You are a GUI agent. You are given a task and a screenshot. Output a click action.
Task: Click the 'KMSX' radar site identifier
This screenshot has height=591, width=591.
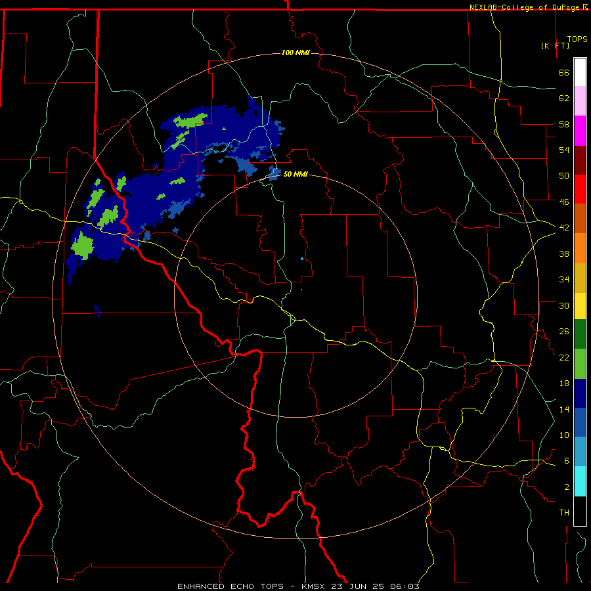point(313,586)
